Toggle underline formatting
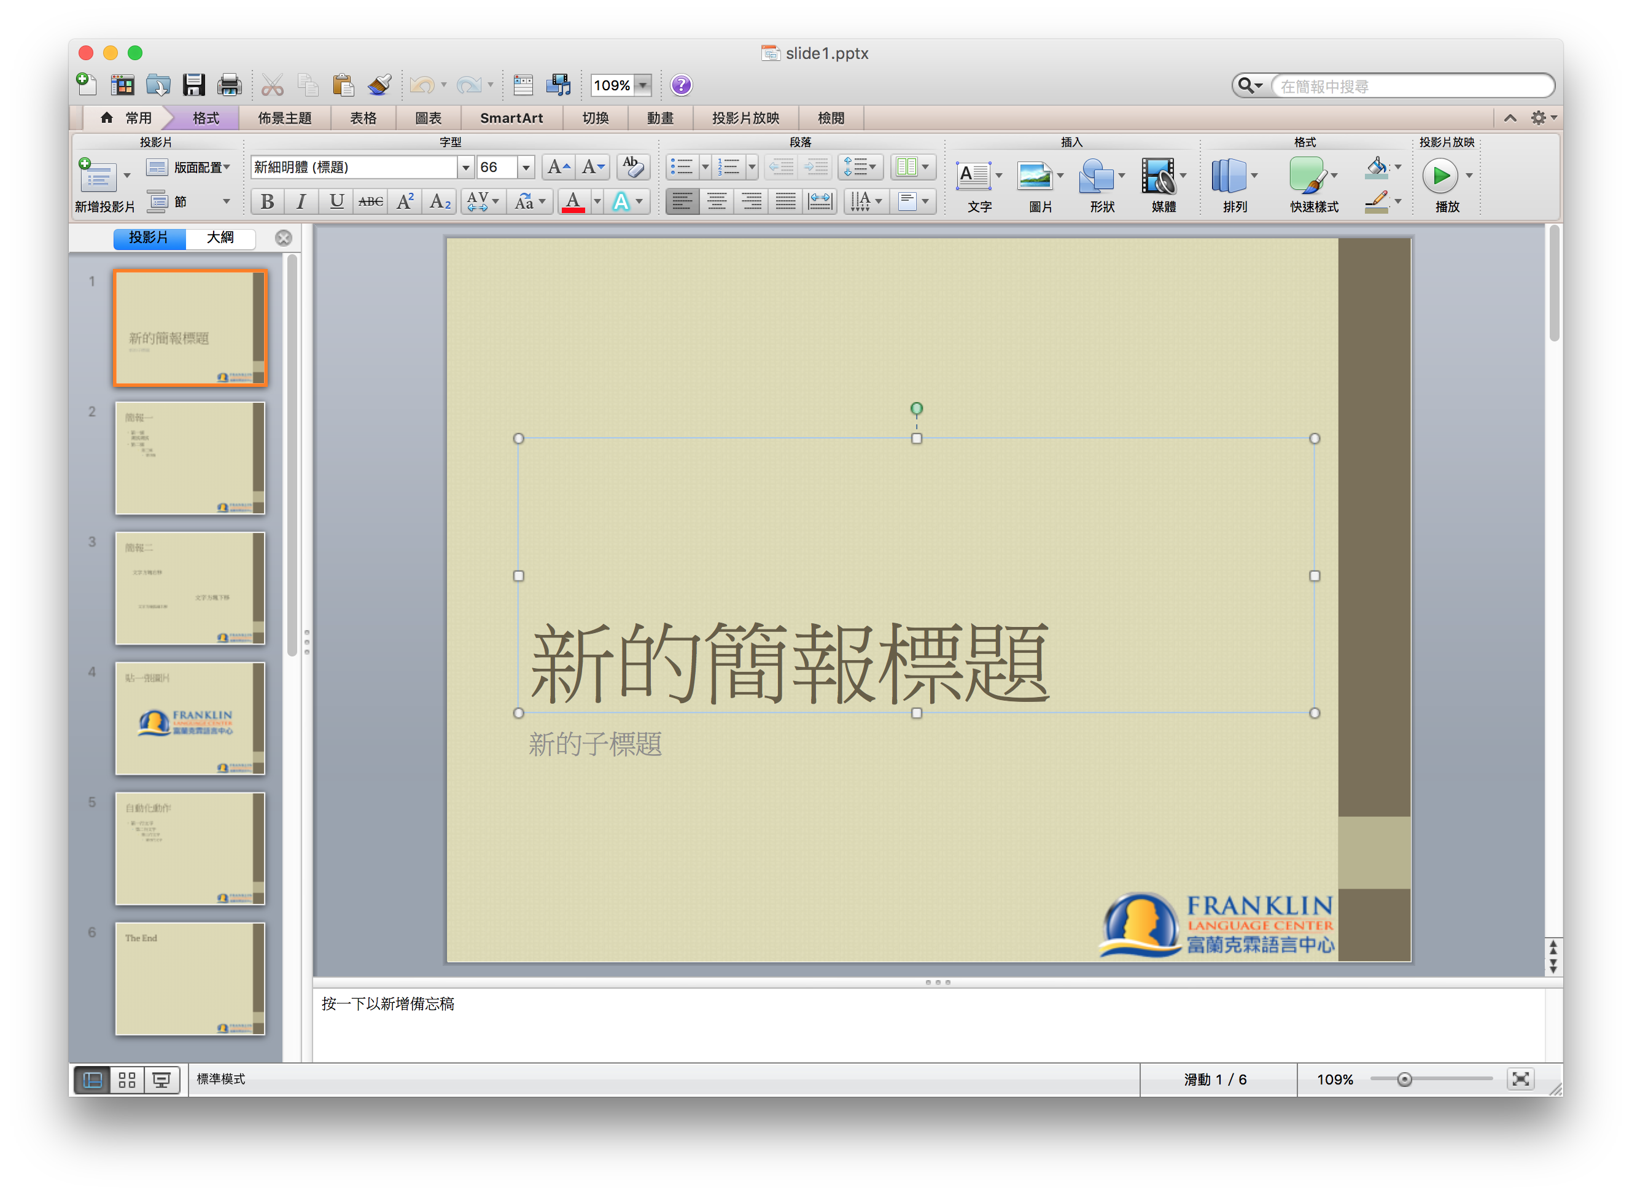This screenshot has width=1632, height=1195. pyautogui.click(x=335, y=202)
